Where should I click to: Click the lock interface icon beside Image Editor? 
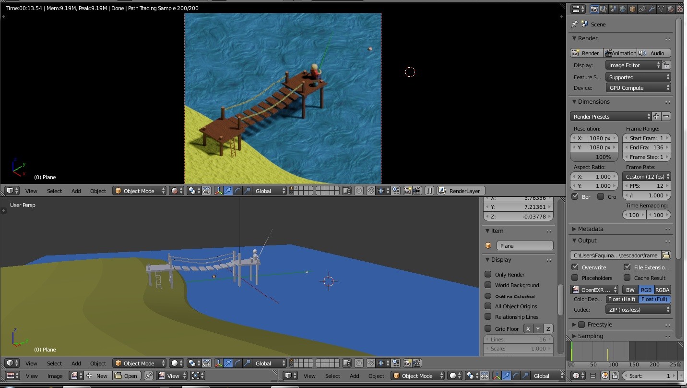666,65
